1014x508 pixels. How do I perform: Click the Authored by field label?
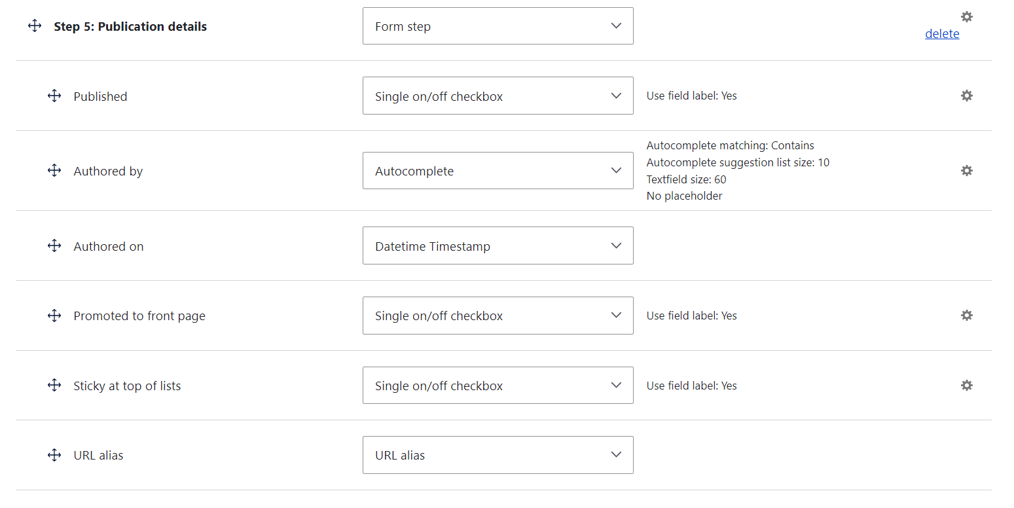click(108, 170)
